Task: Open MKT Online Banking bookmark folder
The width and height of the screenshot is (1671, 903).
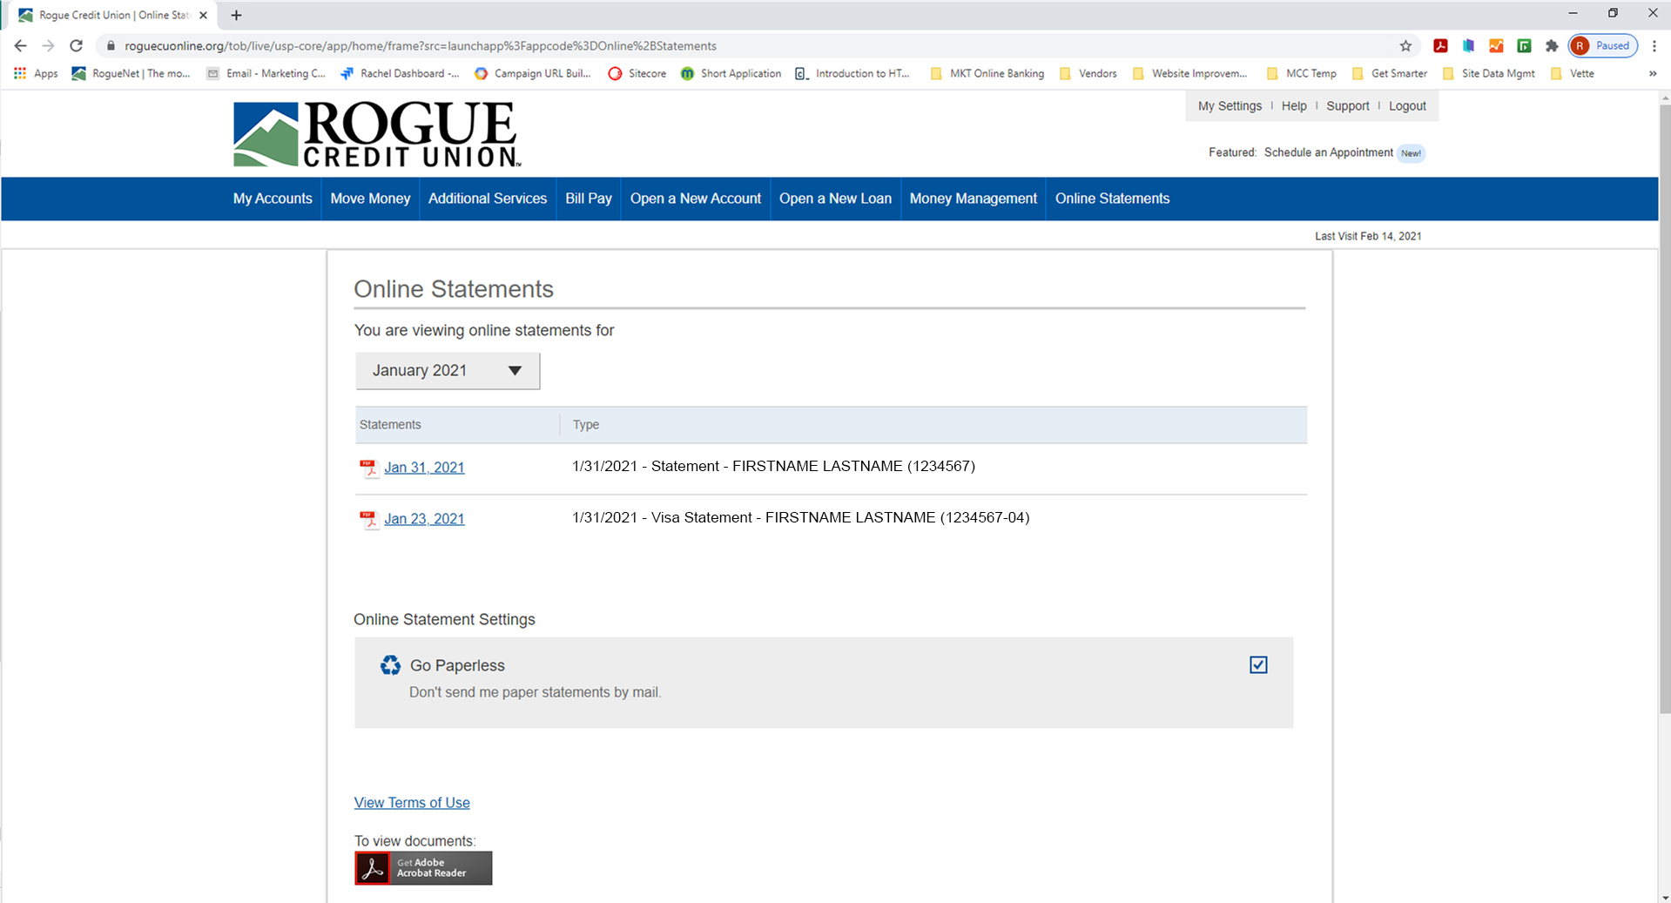Action: tap(987, 74)
